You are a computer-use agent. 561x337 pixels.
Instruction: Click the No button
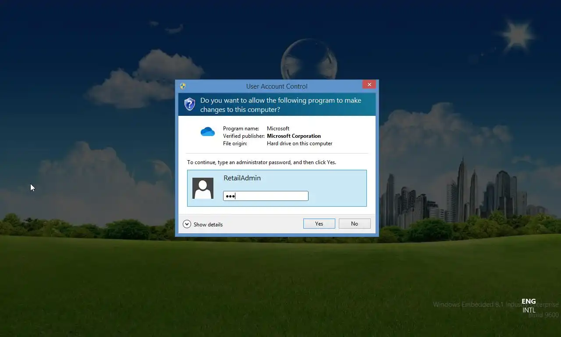point(355,224)
